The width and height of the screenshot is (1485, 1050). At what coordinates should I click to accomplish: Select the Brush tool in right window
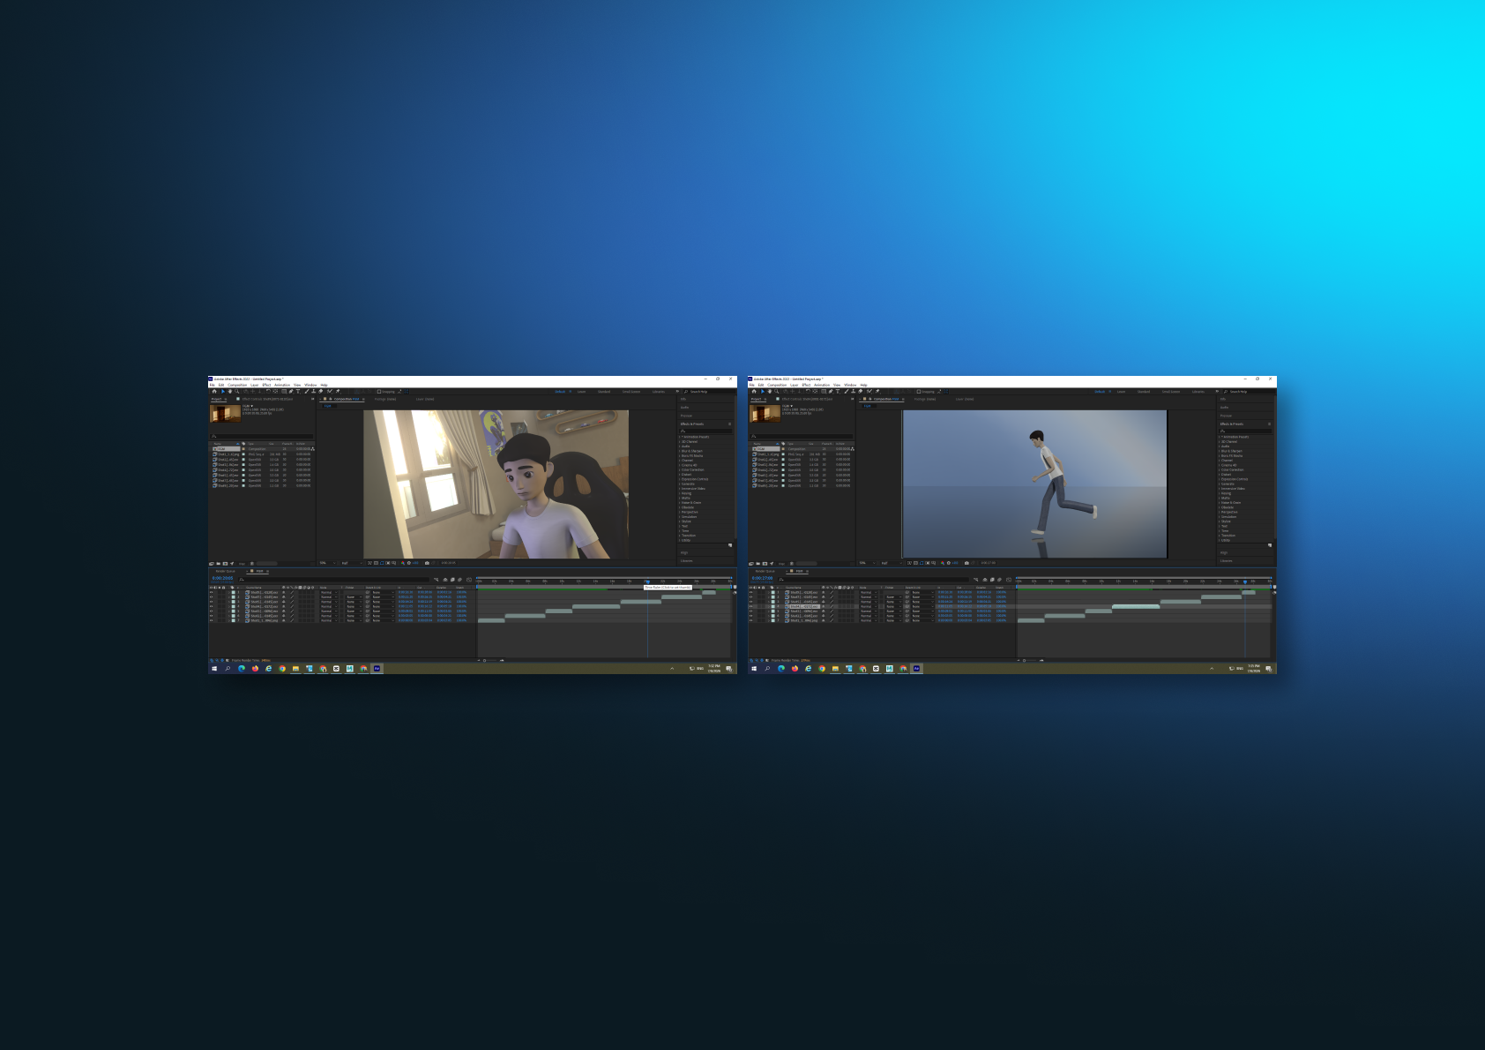(847, 391)
